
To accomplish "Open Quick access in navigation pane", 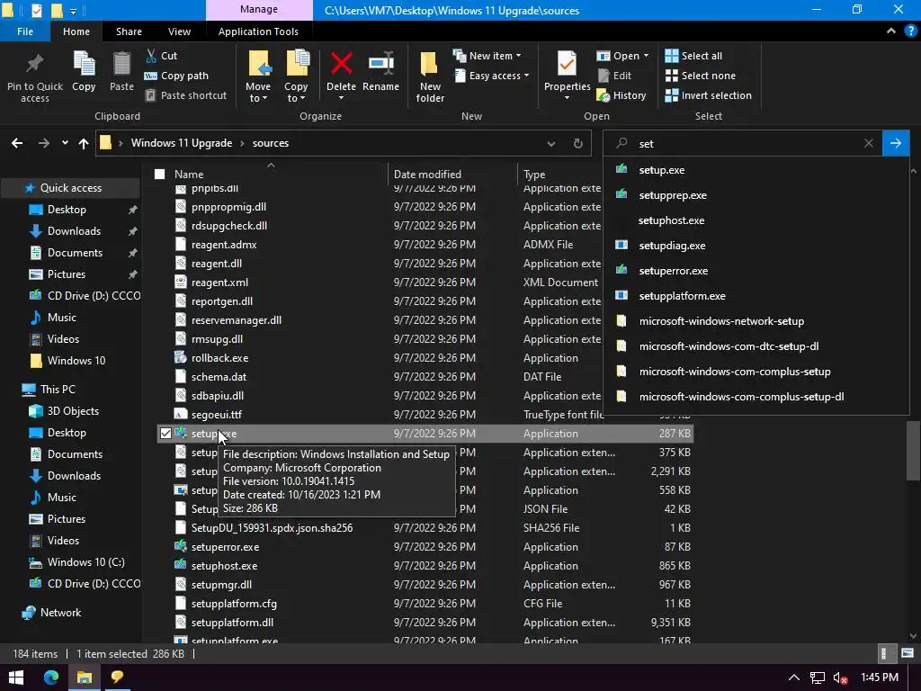I will [x=71, y=188].
